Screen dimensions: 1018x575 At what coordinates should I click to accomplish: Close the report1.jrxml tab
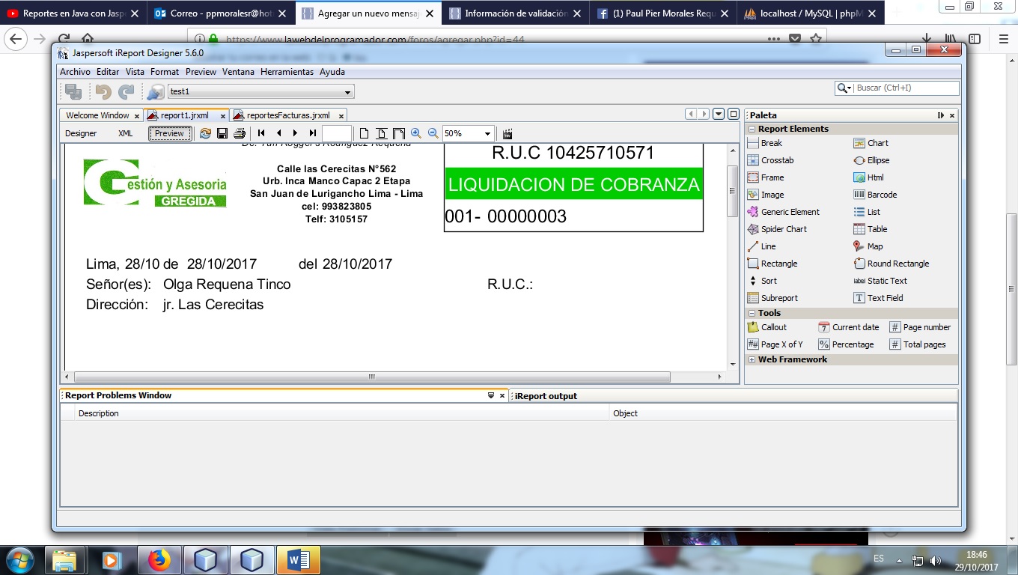[223, 116]
